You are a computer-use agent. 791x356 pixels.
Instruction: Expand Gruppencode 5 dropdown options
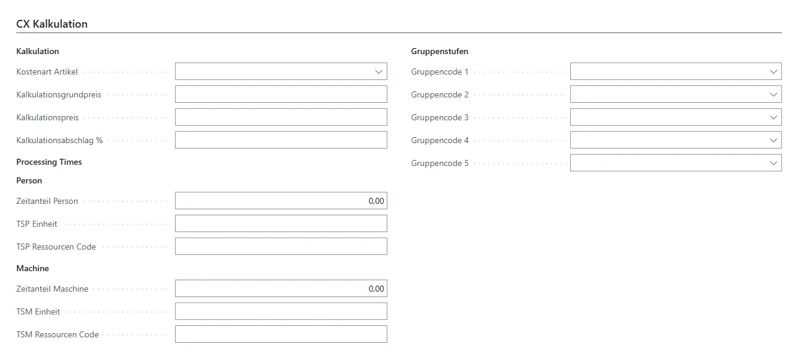(x=774, y=163)
